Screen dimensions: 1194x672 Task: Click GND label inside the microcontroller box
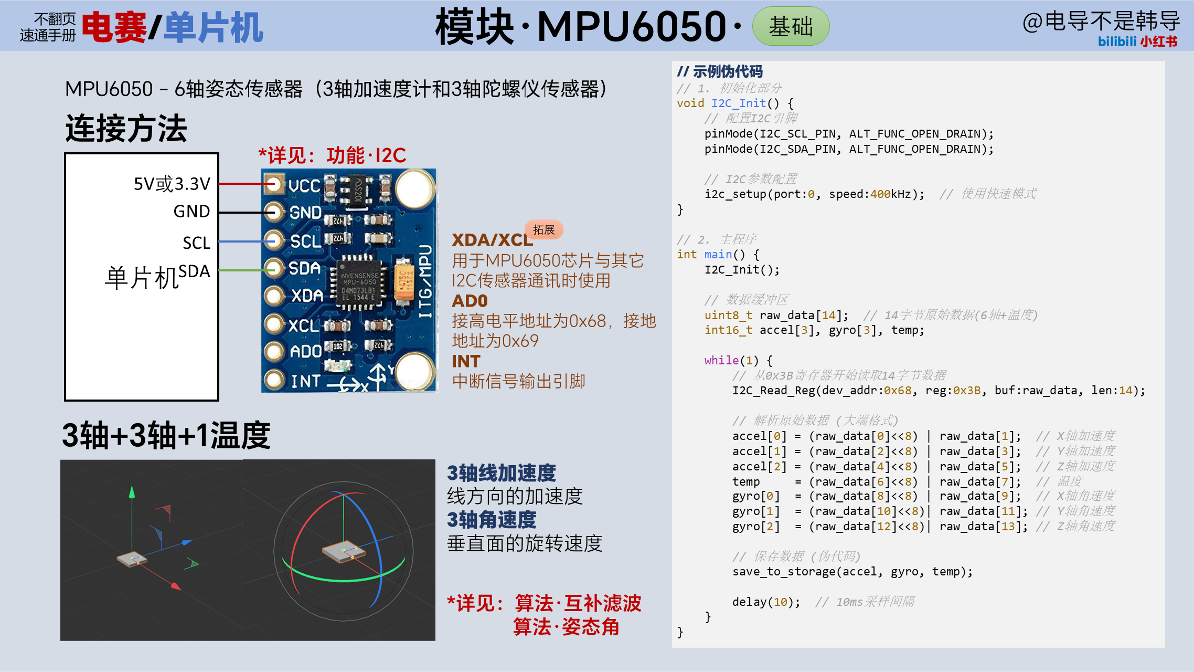[192, 211]
